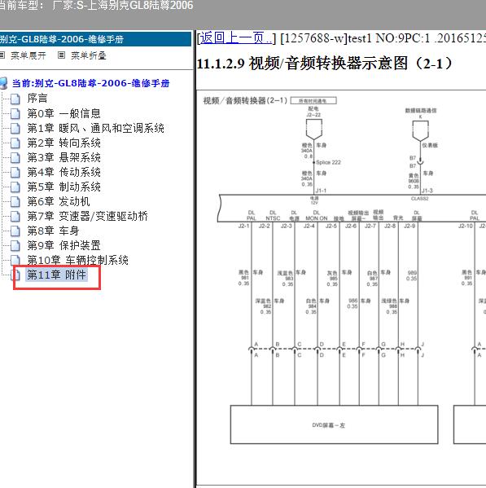
Task: Open 第0章 一般信息
Action: tap(63, 113)
